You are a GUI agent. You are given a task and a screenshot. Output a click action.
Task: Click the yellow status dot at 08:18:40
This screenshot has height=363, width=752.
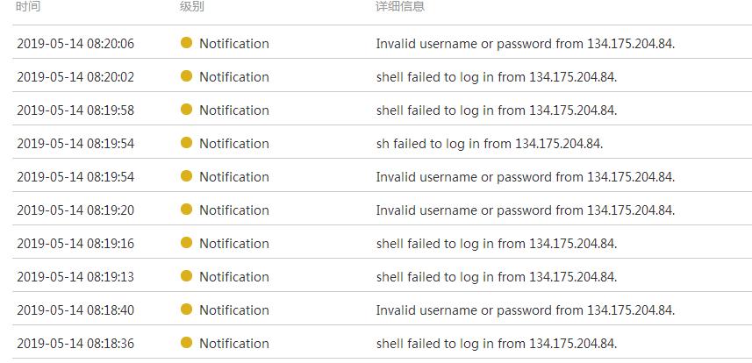click(186, 310)
